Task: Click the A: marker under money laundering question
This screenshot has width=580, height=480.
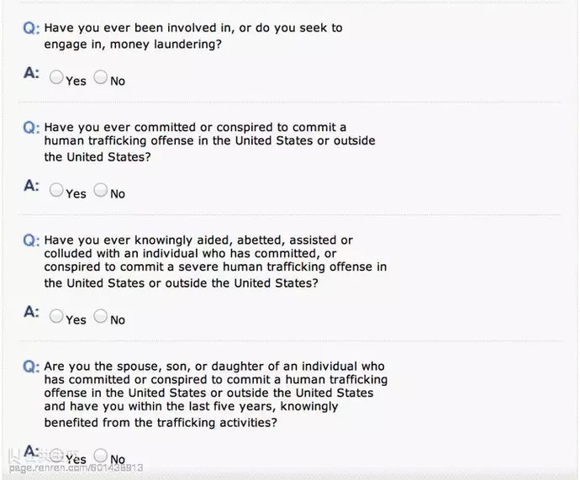Action: coord(31,73)
